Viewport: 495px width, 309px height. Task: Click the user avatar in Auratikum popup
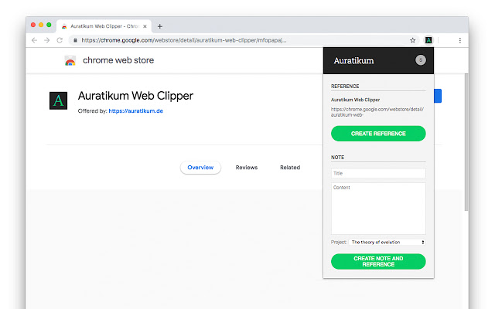[x=420, y=60]
